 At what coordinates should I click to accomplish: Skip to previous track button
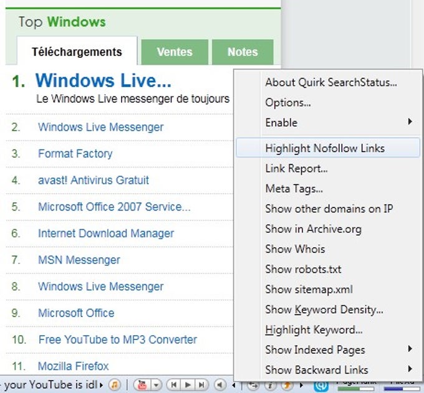pyautogui.click(x=174, y=385)
